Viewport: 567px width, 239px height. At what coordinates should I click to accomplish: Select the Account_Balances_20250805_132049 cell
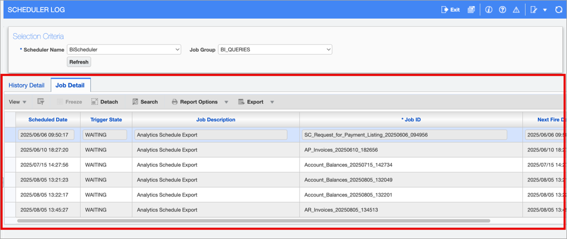coord(411,180)
